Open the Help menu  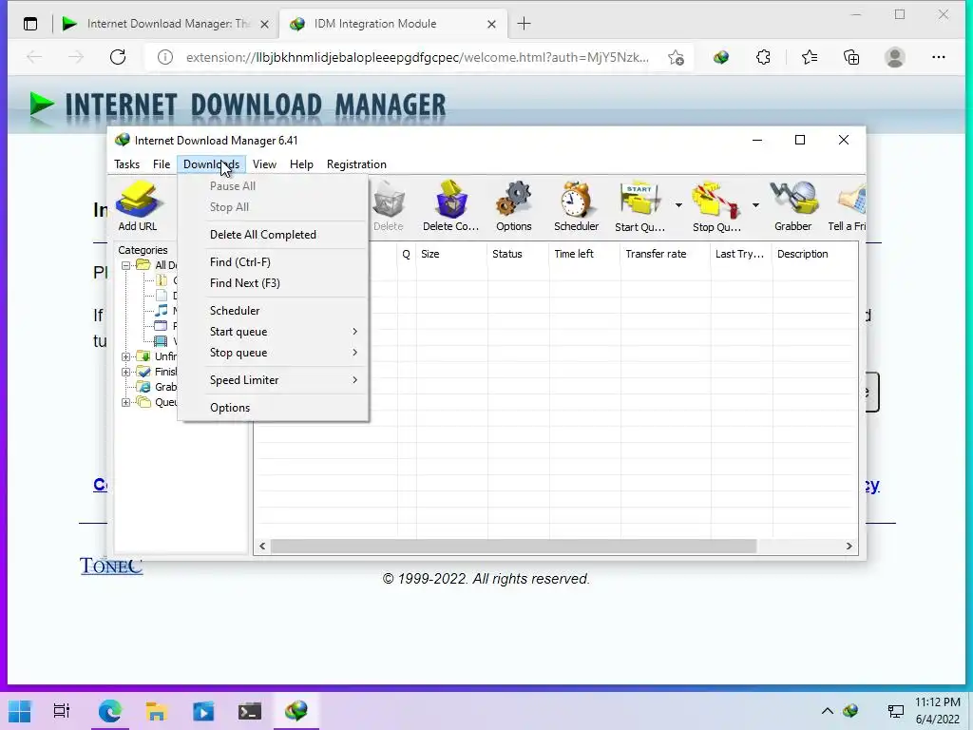click(x=301, y=164)
